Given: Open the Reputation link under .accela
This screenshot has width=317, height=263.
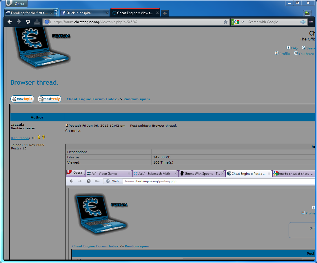Looking at the screenshot, I should 20,138.
